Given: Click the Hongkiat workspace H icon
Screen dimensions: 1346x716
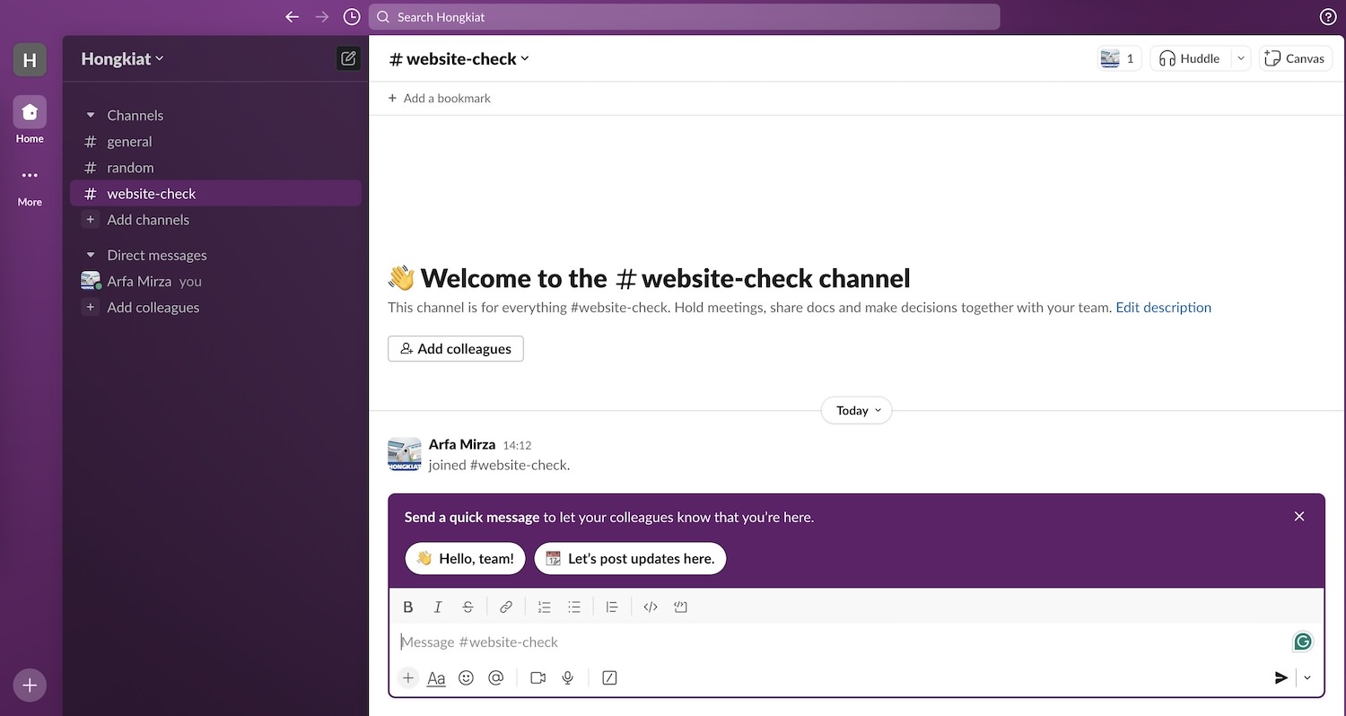Looking at the screenshot, I should click(x=30, y=60).
